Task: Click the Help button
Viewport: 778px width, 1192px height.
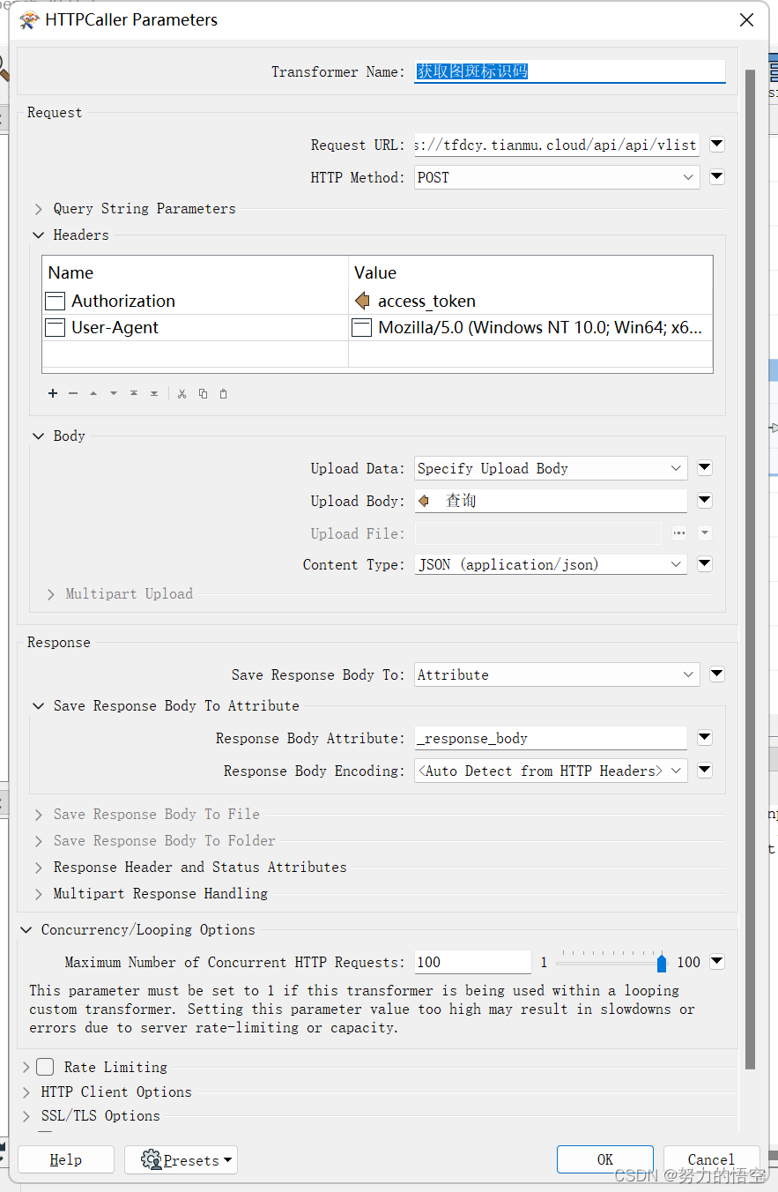Action: click(66, 1159)
